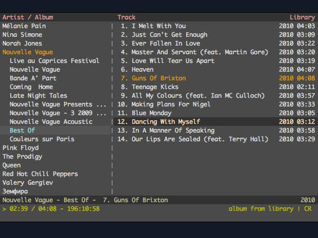Choose Pink Floyd in the artist list
This screenshot has height=238, width=318.
(x=21, y=148)
